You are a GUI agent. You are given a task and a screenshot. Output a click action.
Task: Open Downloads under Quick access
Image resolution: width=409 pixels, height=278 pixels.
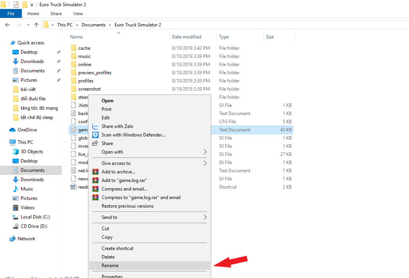(32, 61)
